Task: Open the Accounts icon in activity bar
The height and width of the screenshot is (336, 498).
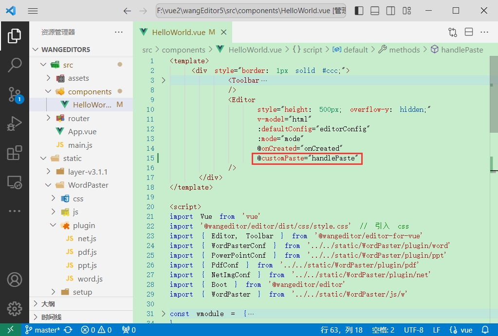Action: point(15,280)
